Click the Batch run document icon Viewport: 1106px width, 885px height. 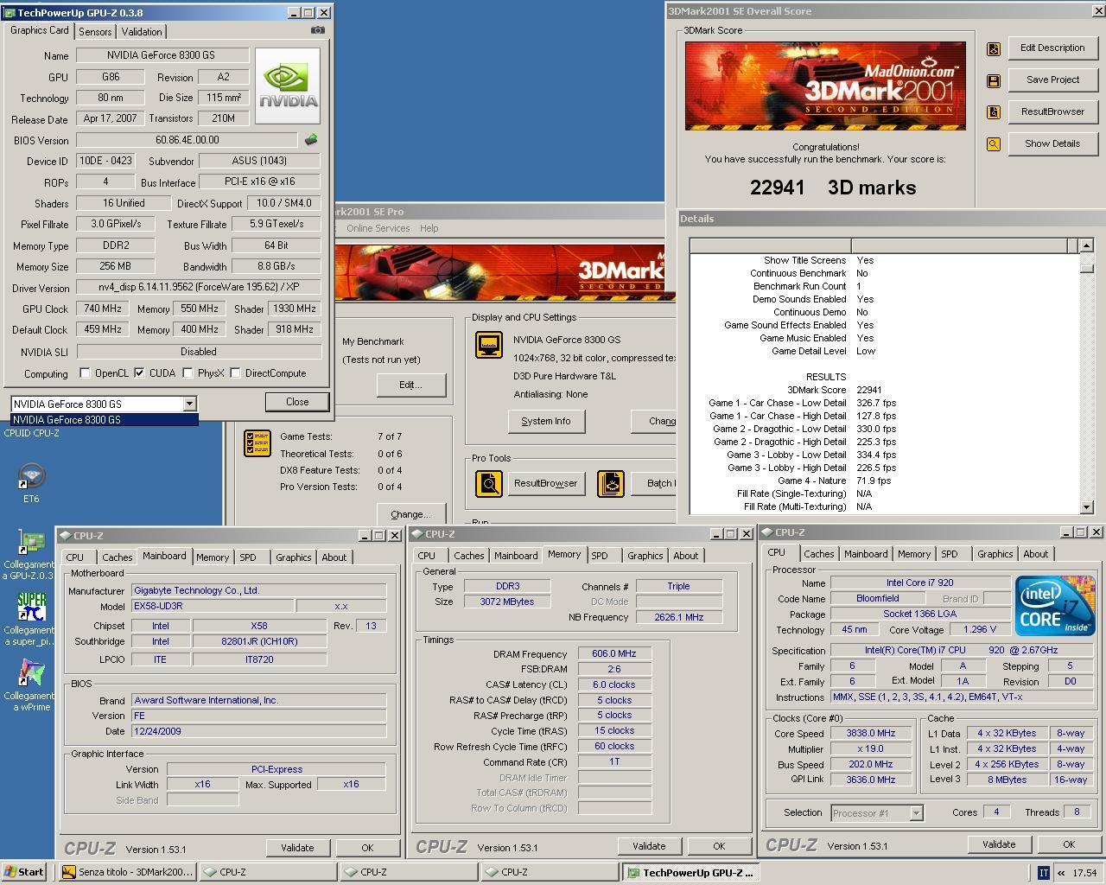click(x=611, y=483)
